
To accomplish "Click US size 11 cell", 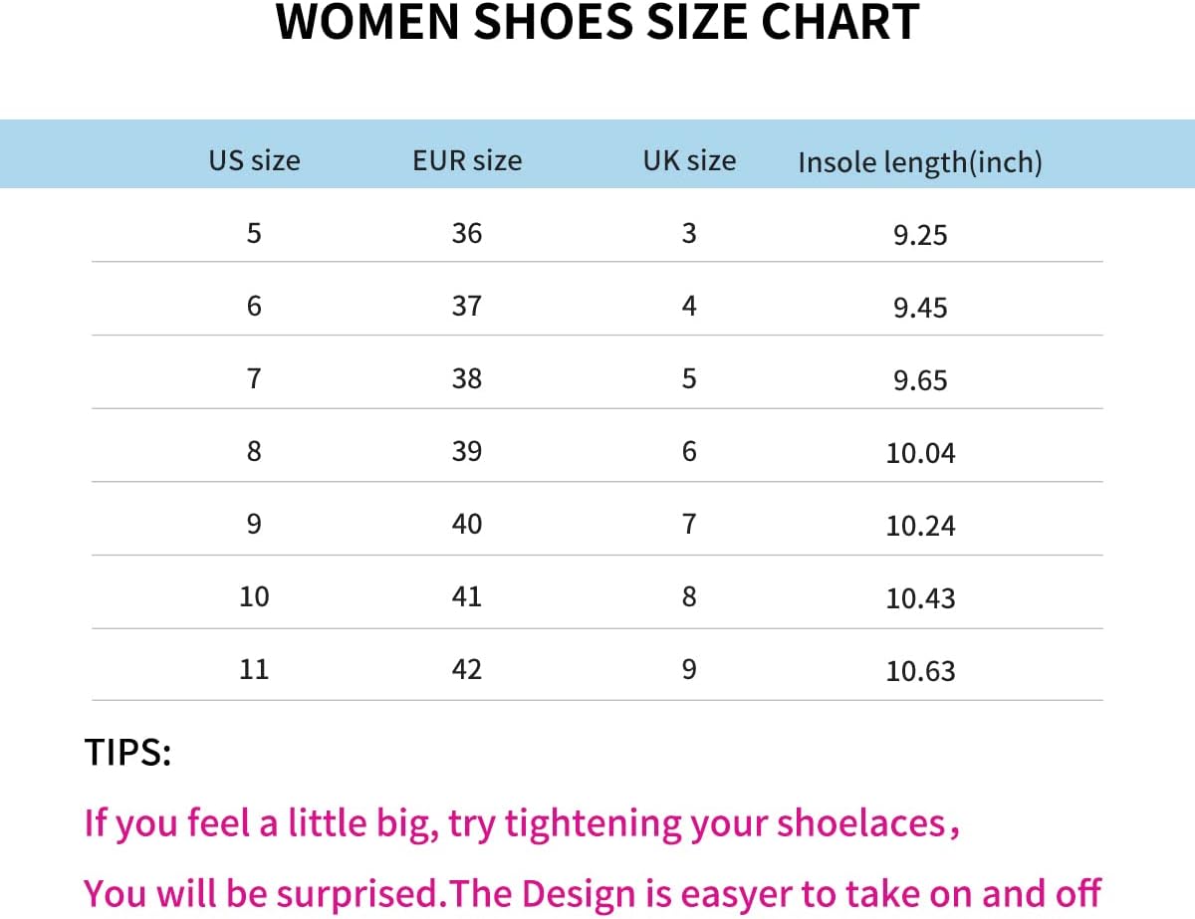I will (254, 668).
